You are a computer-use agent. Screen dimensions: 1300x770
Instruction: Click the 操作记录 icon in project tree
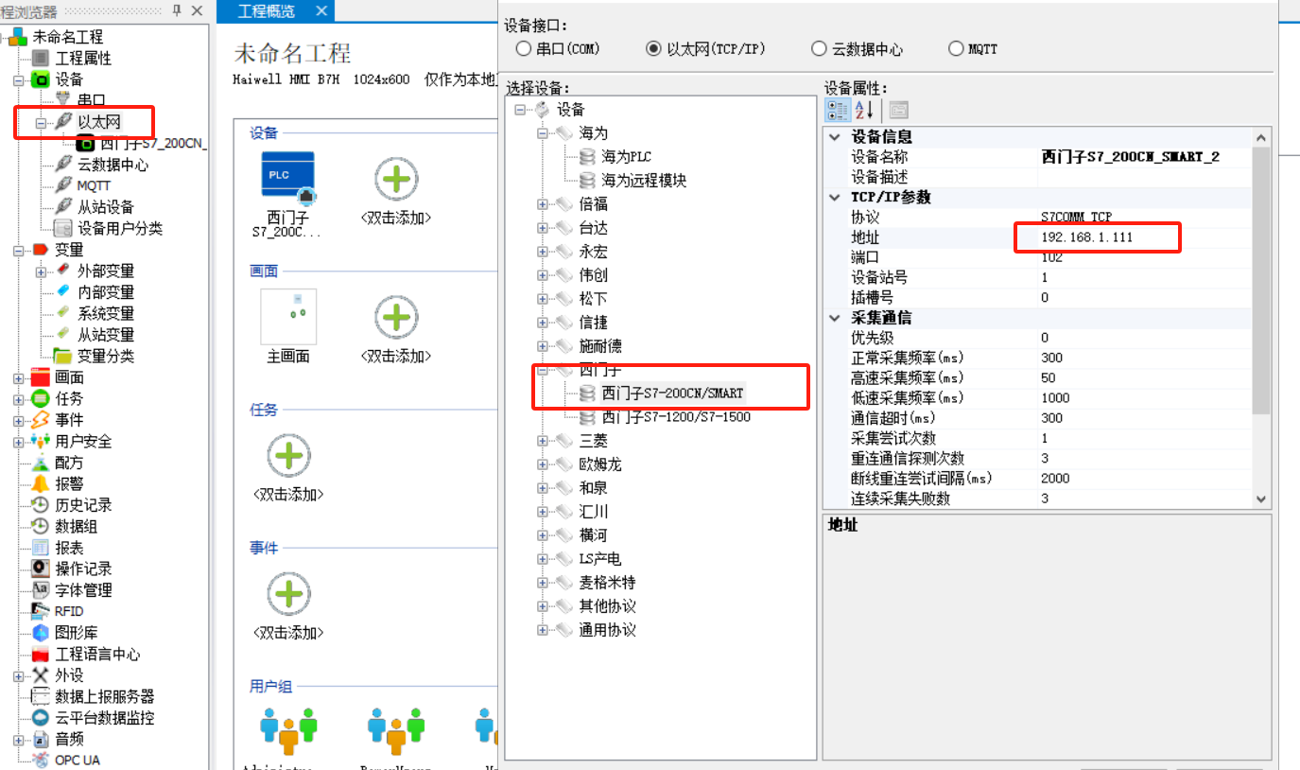coord(41,569)
